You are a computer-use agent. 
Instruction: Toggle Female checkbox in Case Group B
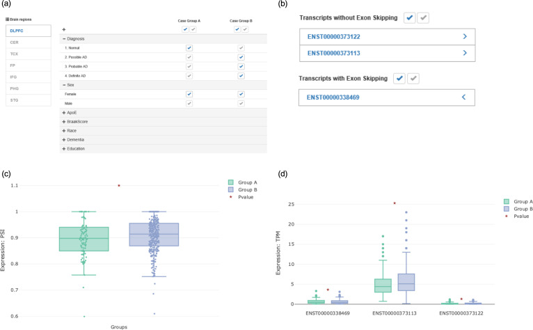pos(241,93)
